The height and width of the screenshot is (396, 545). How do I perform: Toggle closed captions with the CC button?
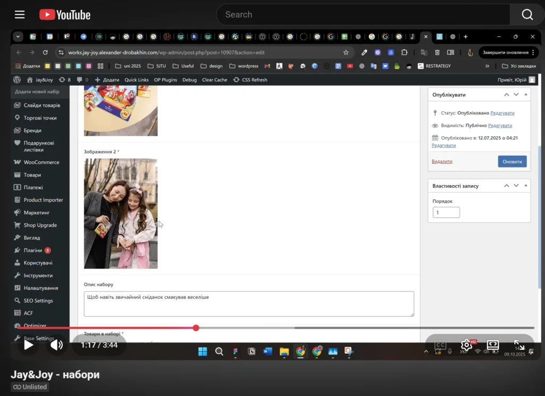coord(440,345)
